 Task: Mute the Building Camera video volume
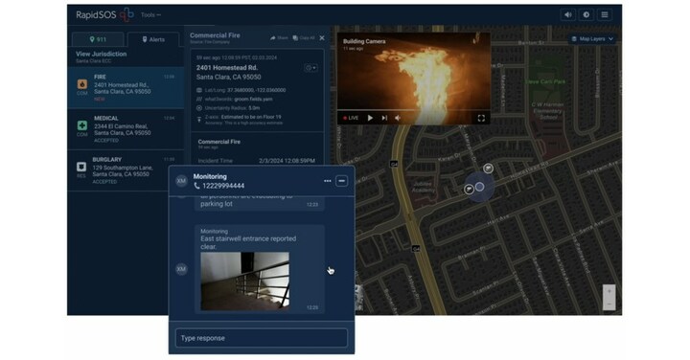(398, 118)
